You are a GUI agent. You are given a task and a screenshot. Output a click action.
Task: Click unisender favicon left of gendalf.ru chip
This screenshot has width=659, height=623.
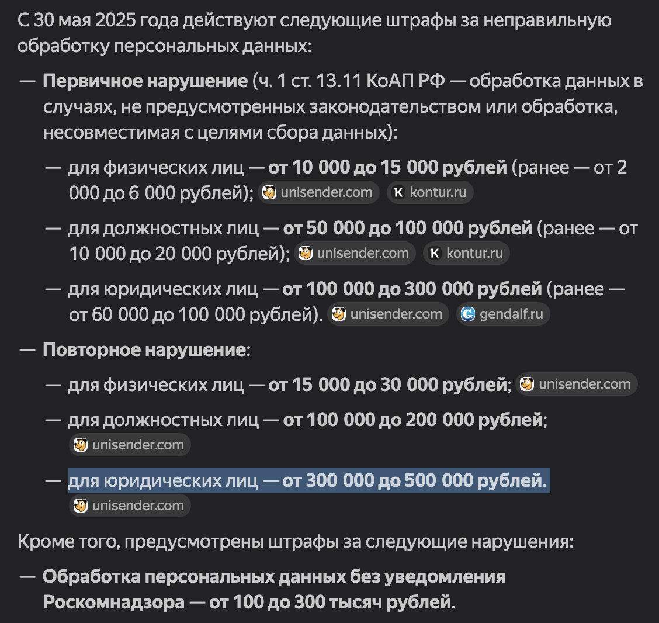(x=339, y=314)
